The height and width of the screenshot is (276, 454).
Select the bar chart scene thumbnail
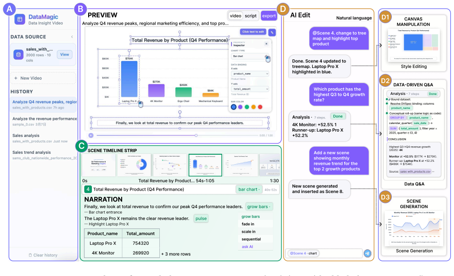[x=205, y=165]
